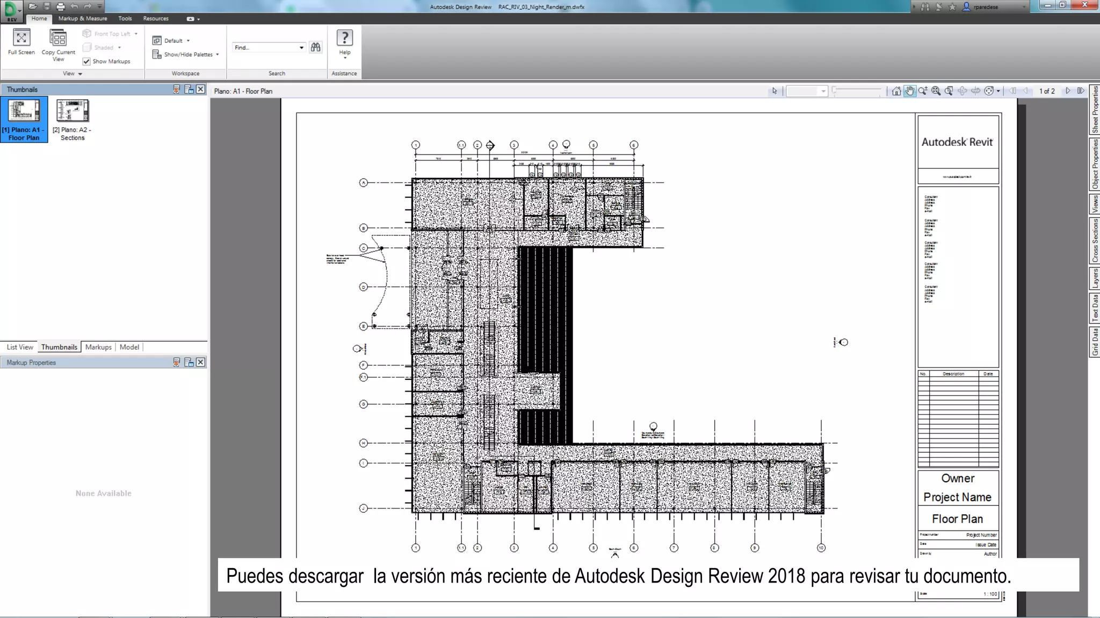The width and height of the screenshot is (1100, 618).
Task: Click the Home view icon in the canvas toolbar
Action: (x=896, y=91)
